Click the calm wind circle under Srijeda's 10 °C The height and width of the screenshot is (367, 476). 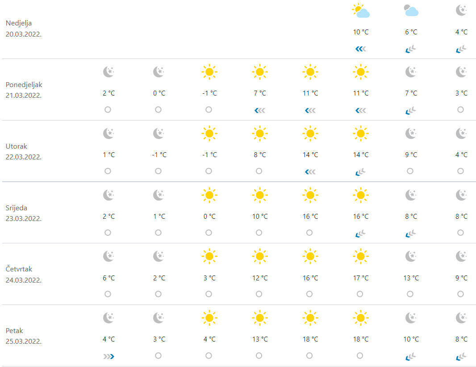[x=259, y=233]
